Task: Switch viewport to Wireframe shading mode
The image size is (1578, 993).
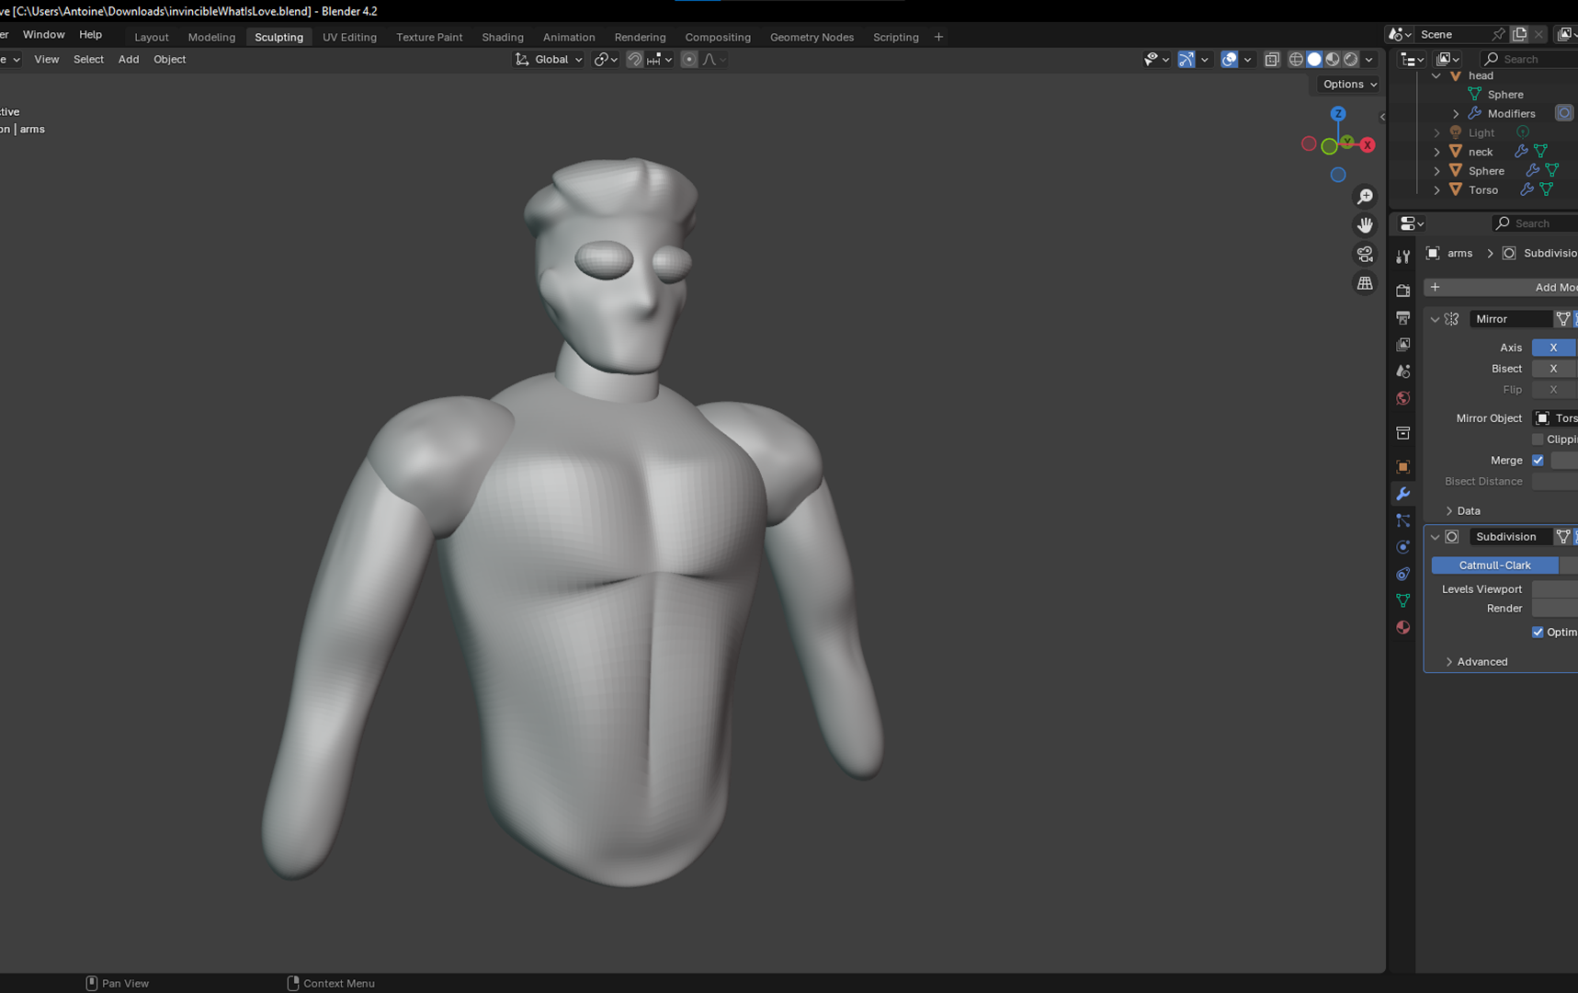Action: click(x=1296, y=59)
